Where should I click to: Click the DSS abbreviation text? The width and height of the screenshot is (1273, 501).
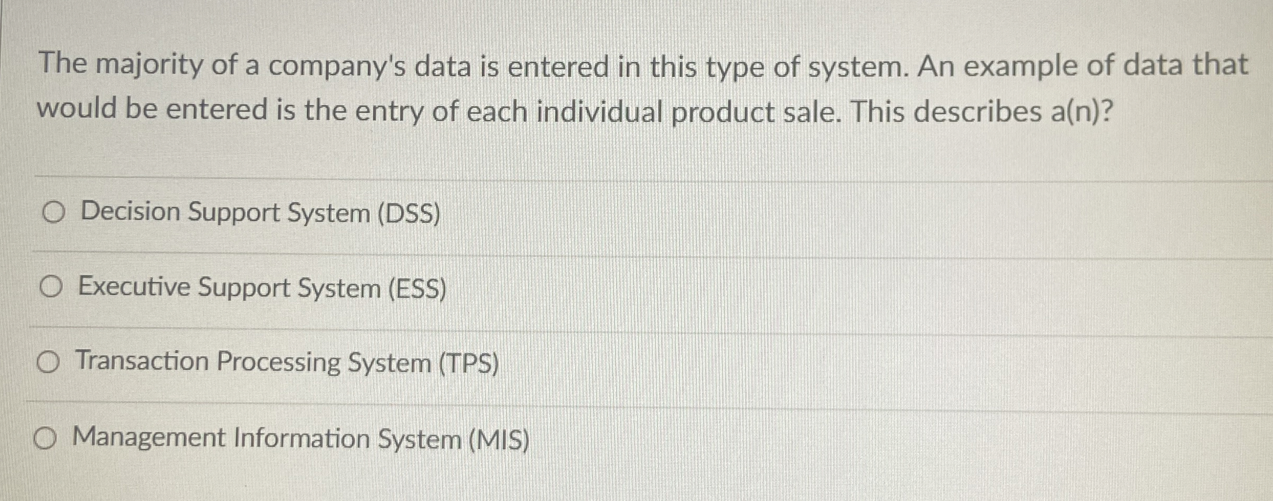pyautogui.click(x=411, y=213)
